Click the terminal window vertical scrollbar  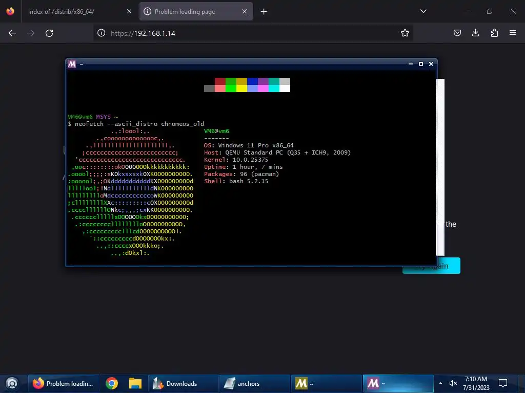[440, 167]
